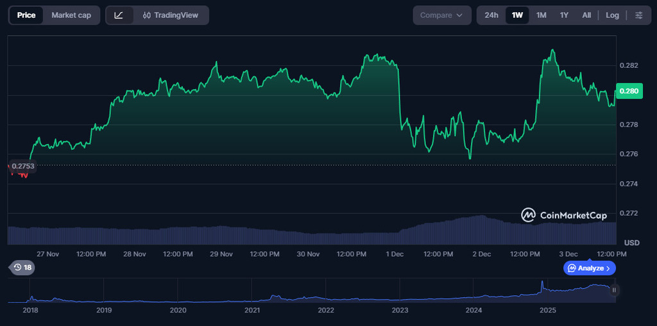657x326 pixels.
Task: Show the 1M time range
Action: tap(541, 15)
